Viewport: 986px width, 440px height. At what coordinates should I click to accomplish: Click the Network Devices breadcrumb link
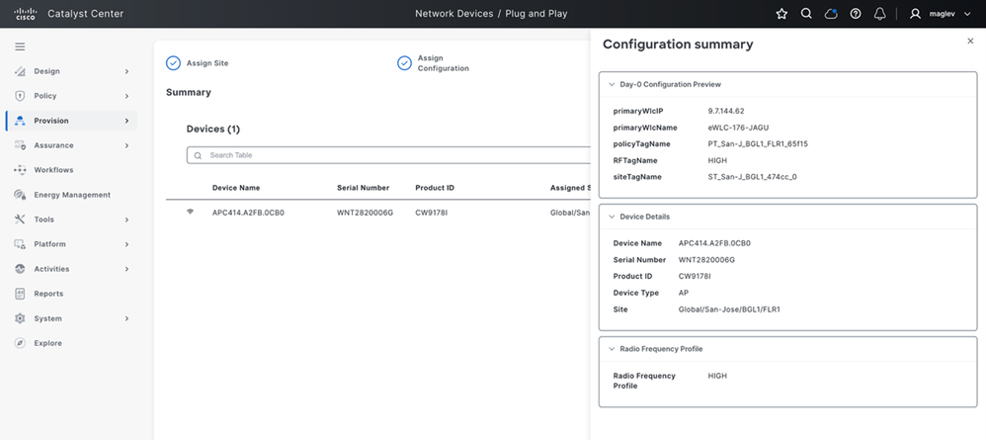pyautogui.click(x=454, y=14)
